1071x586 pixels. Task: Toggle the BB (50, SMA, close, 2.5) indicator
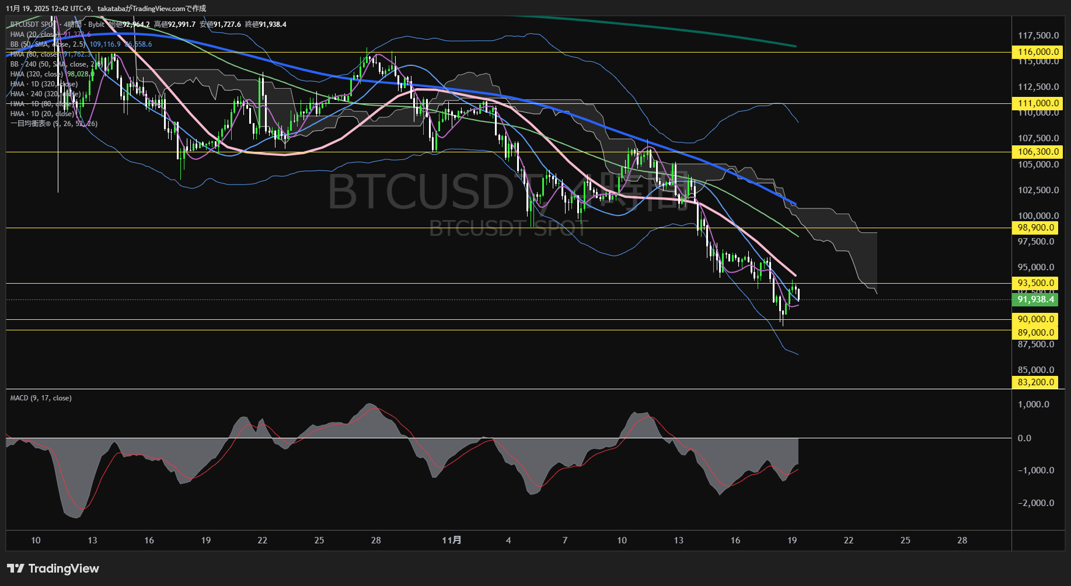click(x=47, y=44)
